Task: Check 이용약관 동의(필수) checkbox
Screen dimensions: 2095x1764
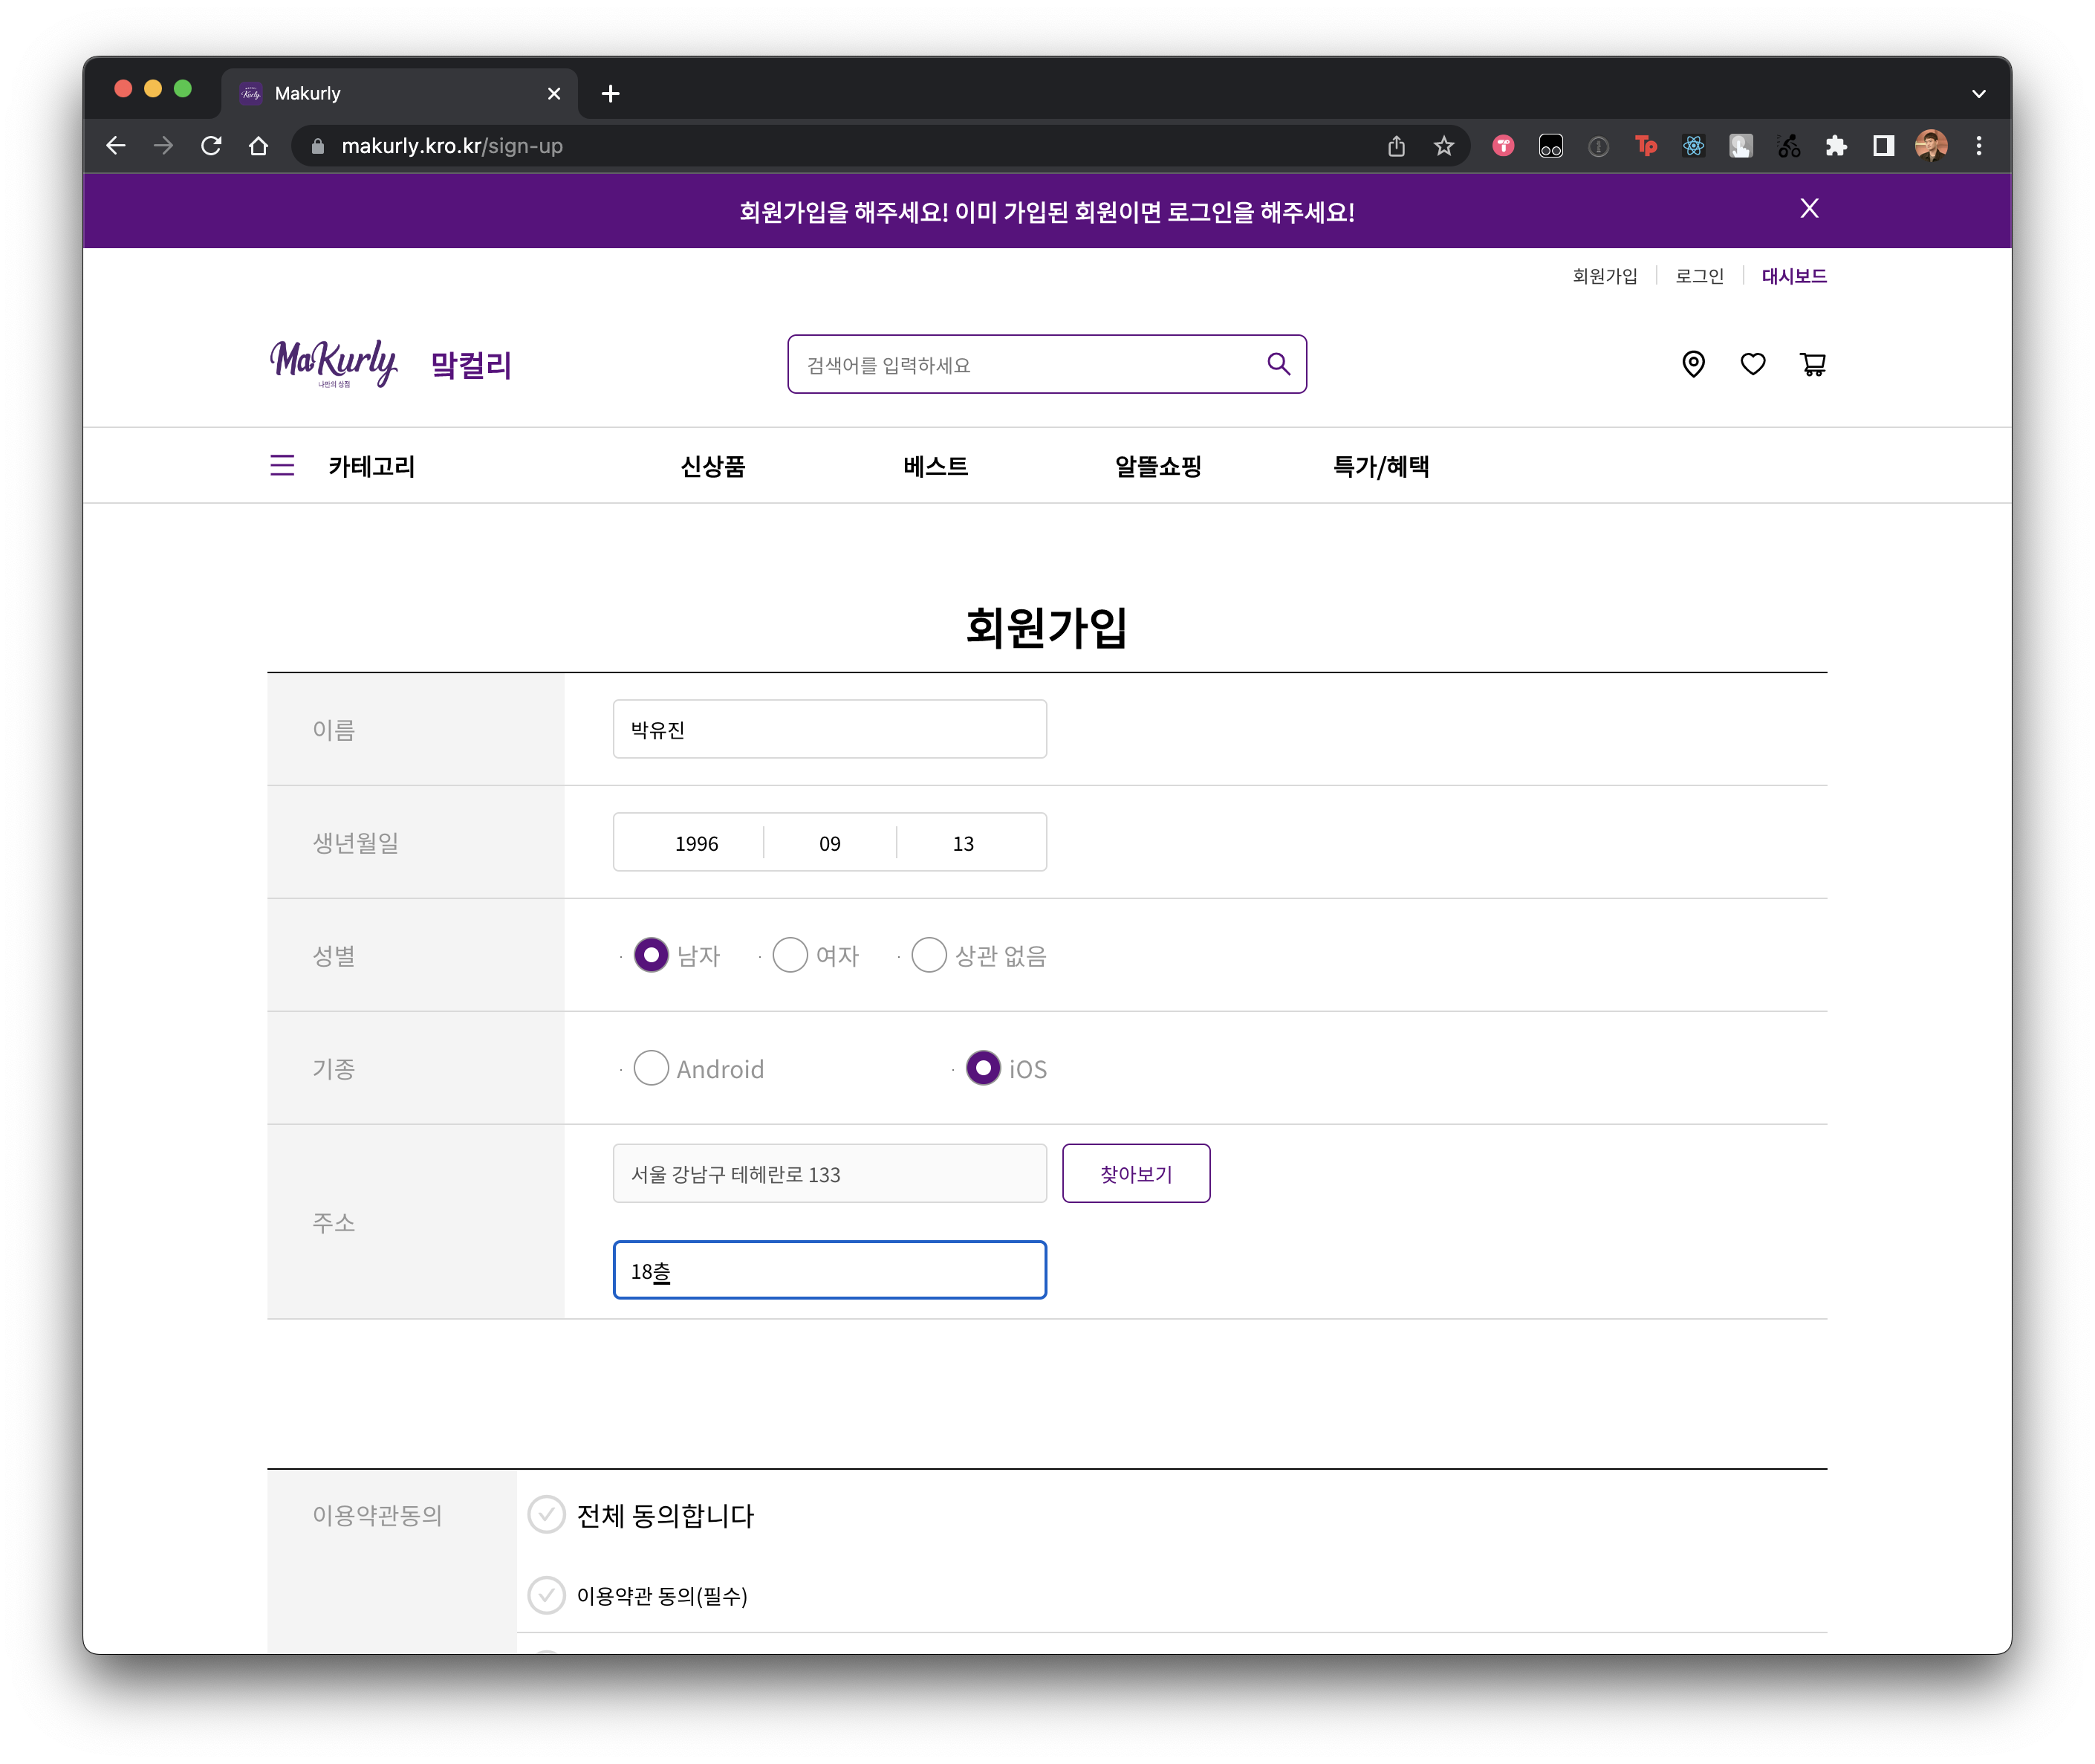Action: tap(546, 1595)
